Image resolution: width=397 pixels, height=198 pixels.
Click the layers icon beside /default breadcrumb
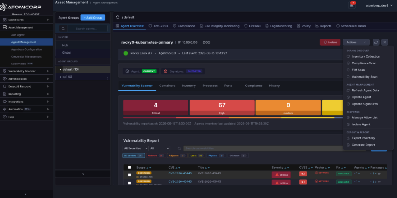tap(118, 17)
